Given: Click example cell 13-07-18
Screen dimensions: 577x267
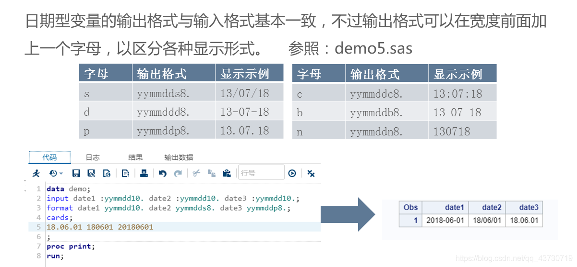Looking at the screenshot, I should [249, 111].
